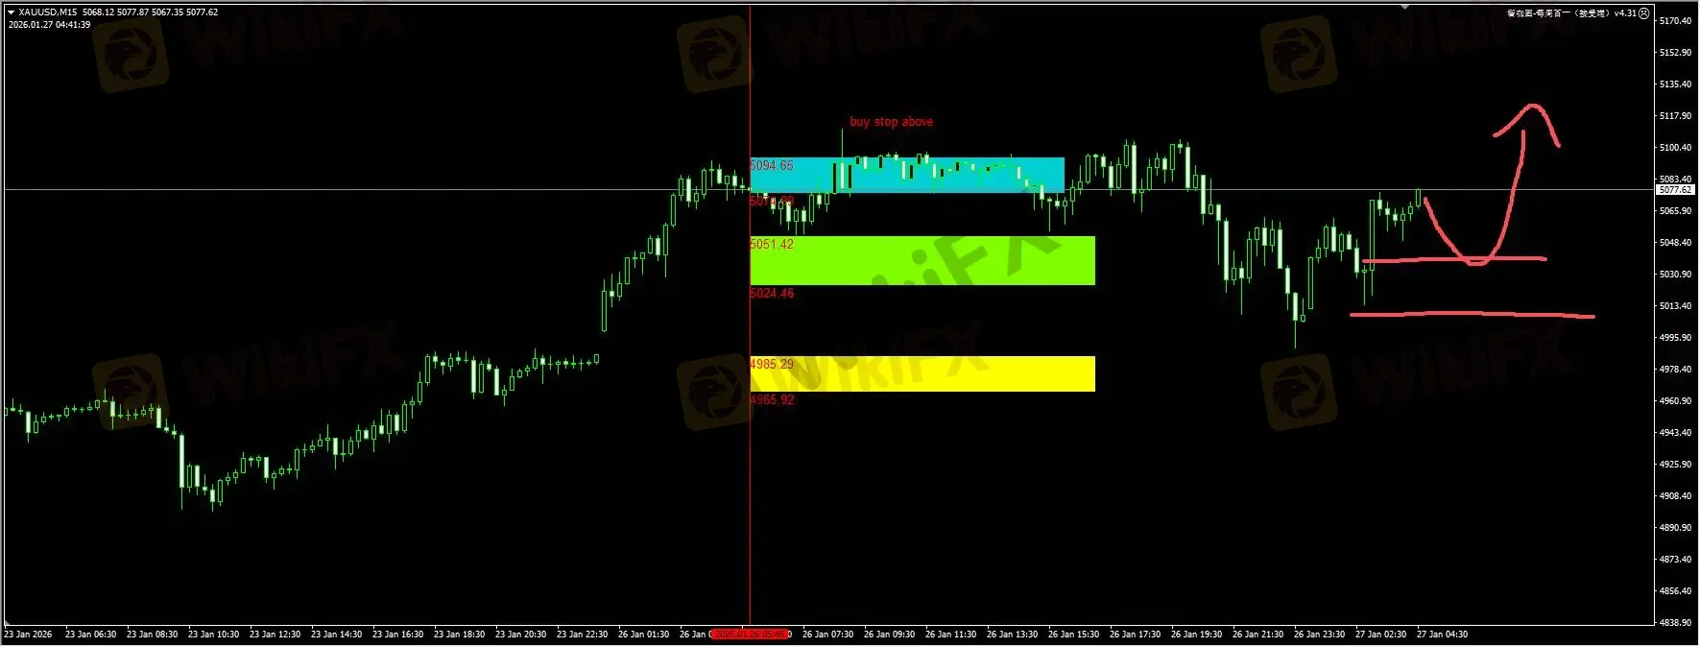Click the '23 Jan 08:30' time axis label

coord(152,635)
